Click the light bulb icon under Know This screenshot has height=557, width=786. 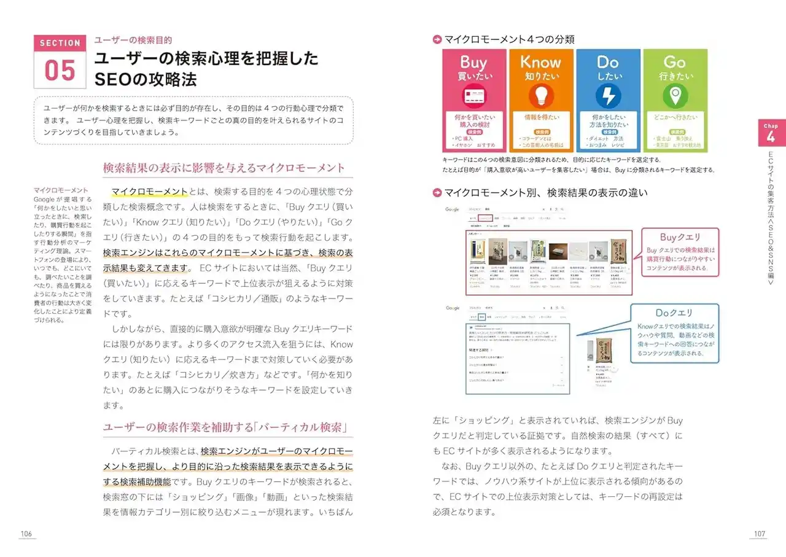click(540, 96)
